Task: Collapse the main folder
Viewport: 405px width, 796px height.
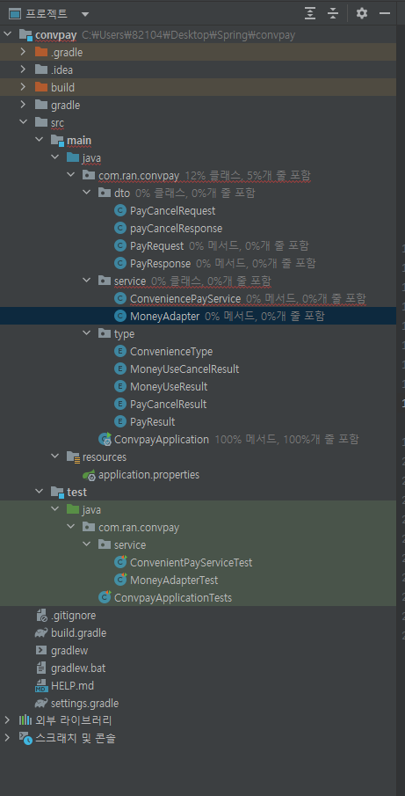Action: point(39,140)
